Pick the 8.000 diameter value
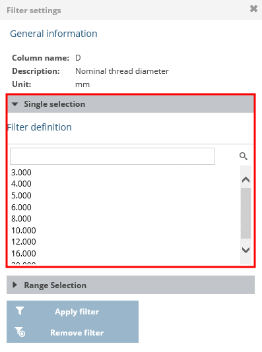Screen dimensions: 262x352 coord(21,219)
